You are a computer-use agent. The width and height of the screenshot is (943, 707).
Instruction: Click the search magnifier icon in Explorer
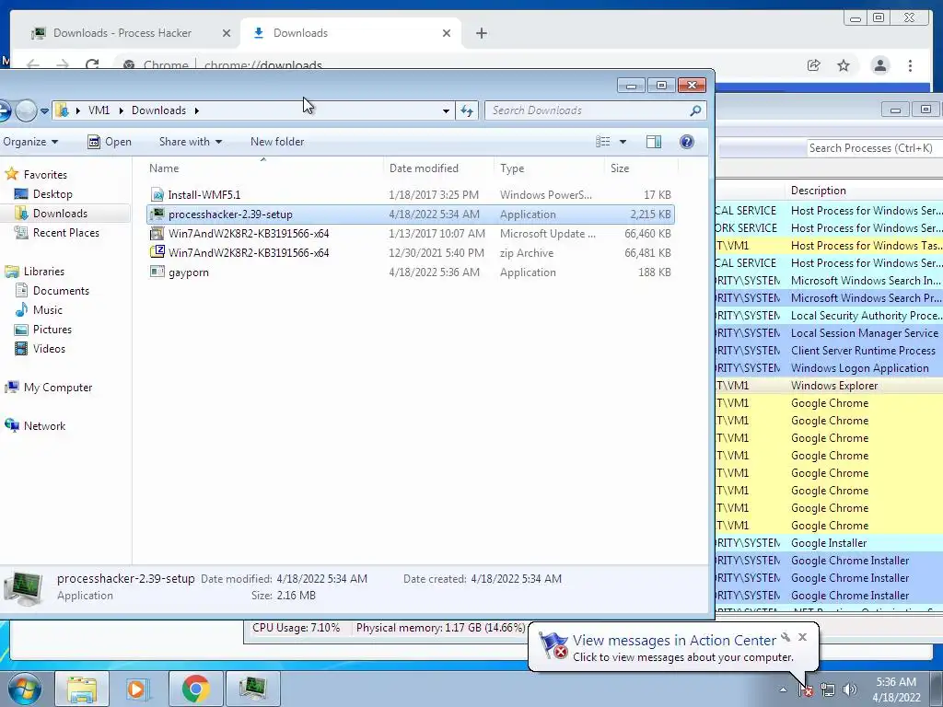(x=696, y=110)
